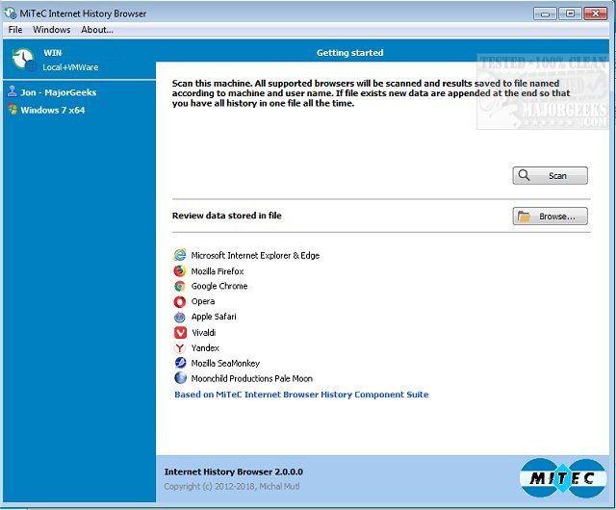Open the Windows menu

(x=51, y=30)
